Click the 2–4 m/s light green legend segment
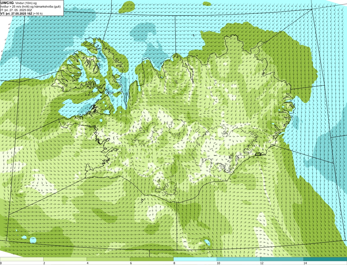Screen dimensions: 347x265 pyautogui.click(x=65, y=259)
